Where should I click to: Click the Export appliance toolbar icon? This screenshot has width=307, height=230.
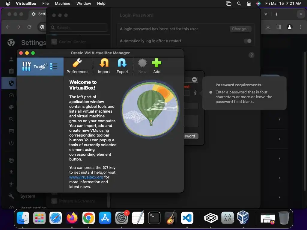click(x=122, y=66)
